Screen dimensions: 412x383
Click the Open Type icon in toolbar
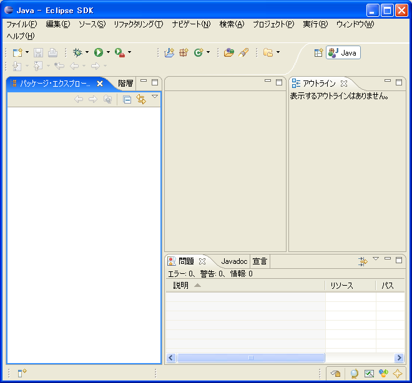coord(228,53)
